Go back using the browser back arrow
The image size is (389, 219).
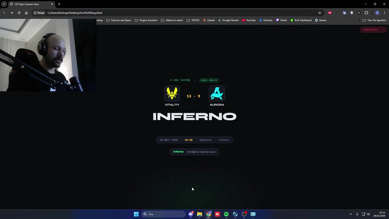click(4, 13)
